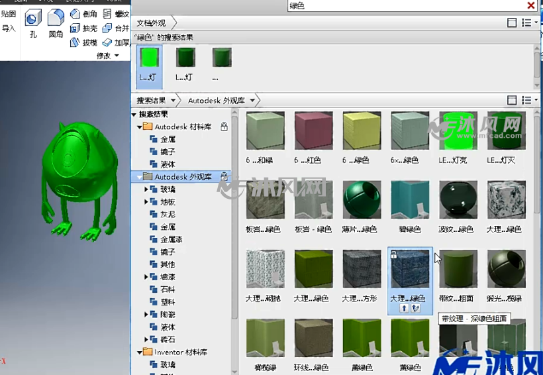543x375 pixels.
Task: Select the Thread (螺纹) tool
Action: tap(116, 14)
